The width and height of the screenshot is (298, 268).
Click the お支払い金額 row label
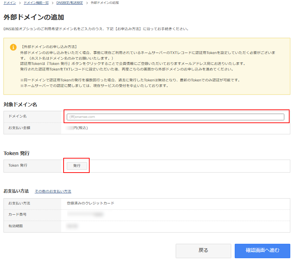click(19, 128)
